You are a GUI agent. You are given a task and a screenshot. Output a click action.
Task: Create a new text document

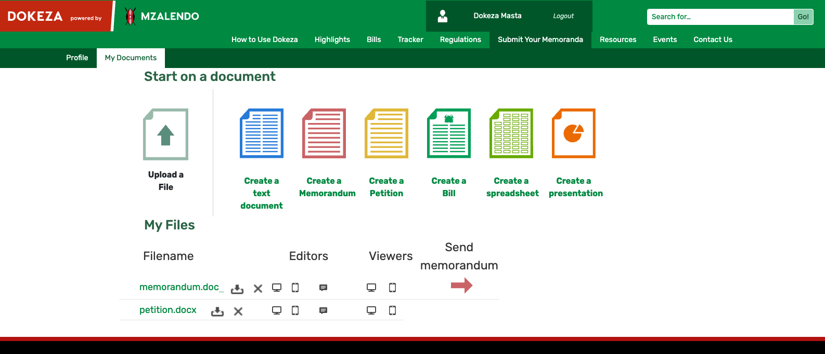(x=262, y=133)
